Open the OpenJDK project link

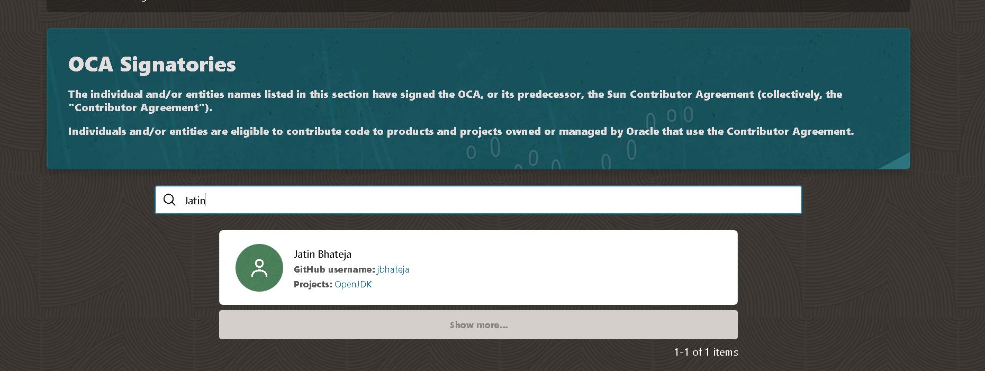[353, 284]
